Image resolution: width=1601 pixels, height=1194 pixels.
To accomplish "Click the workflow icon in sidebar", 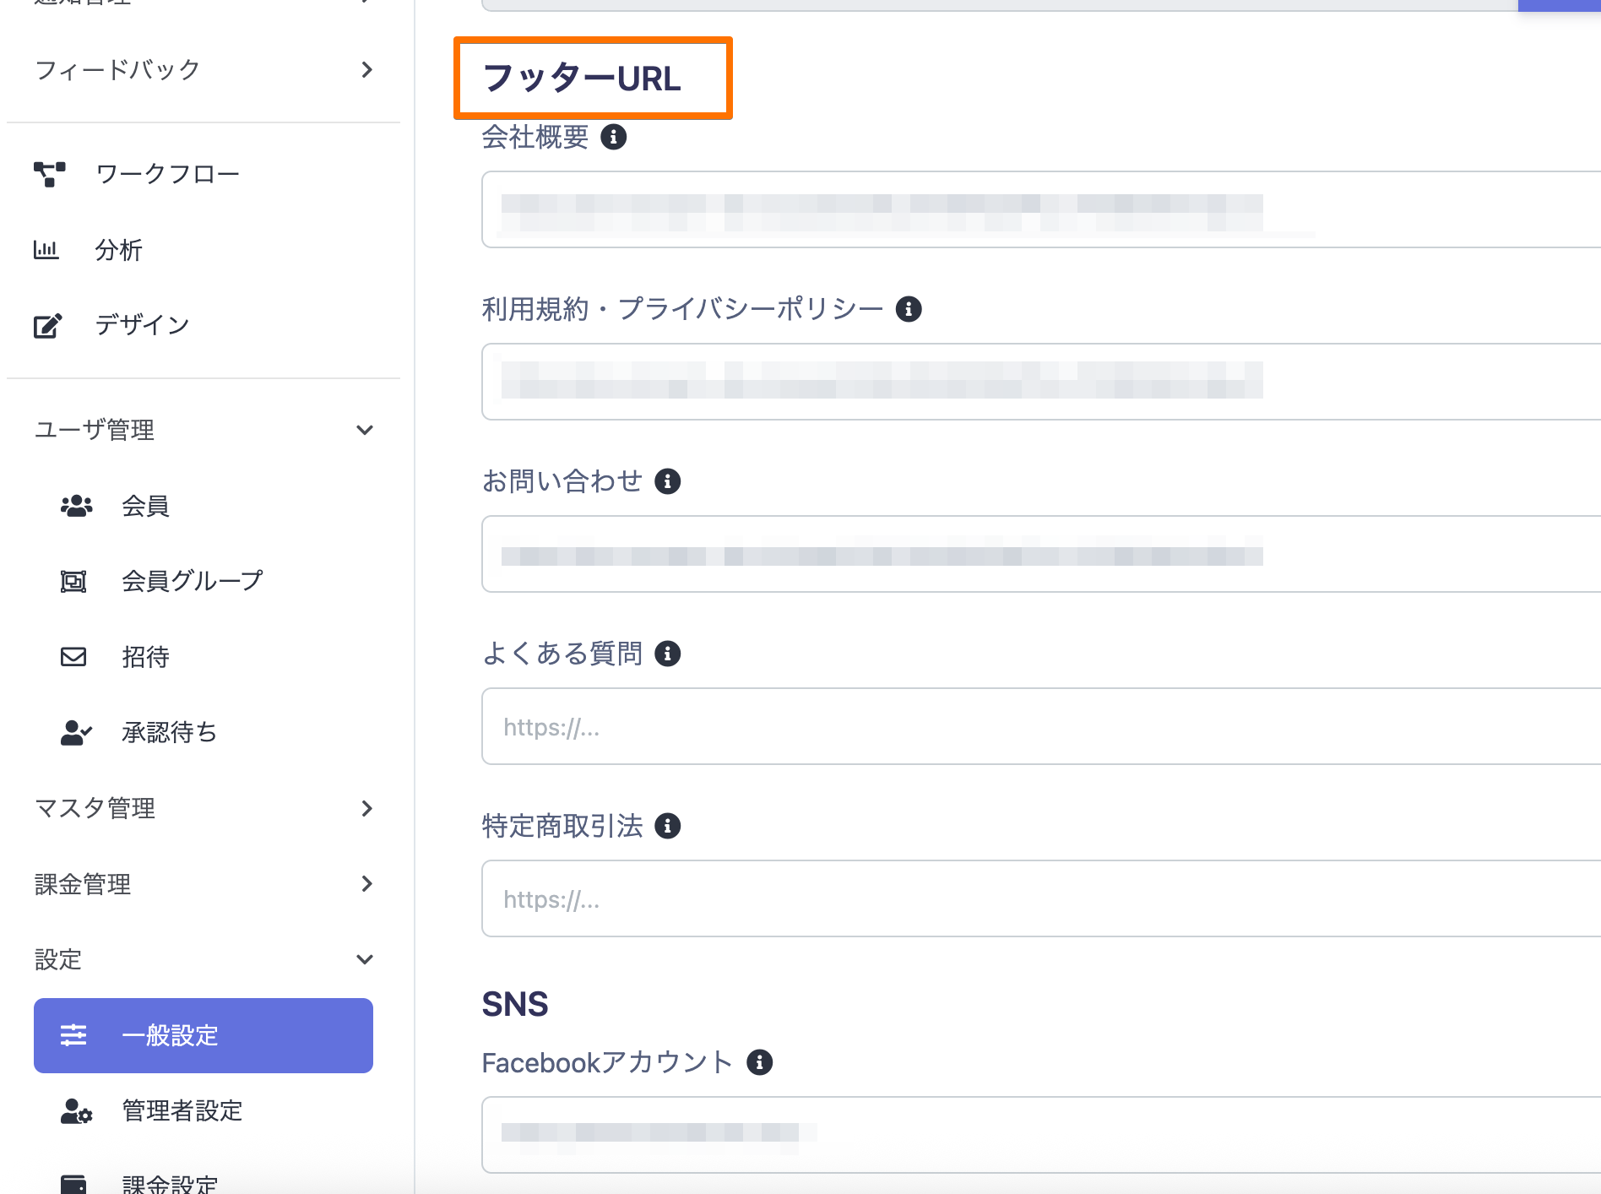I will click(49, 174).
